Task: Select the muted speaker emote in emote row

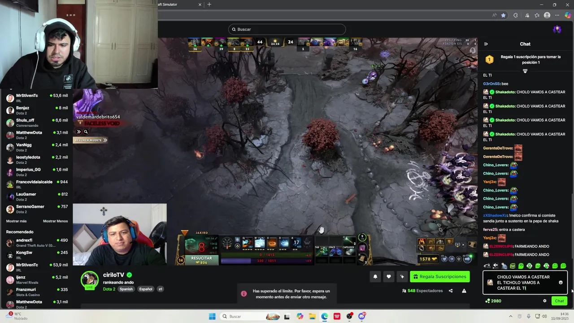Action: tap(495, 266)
